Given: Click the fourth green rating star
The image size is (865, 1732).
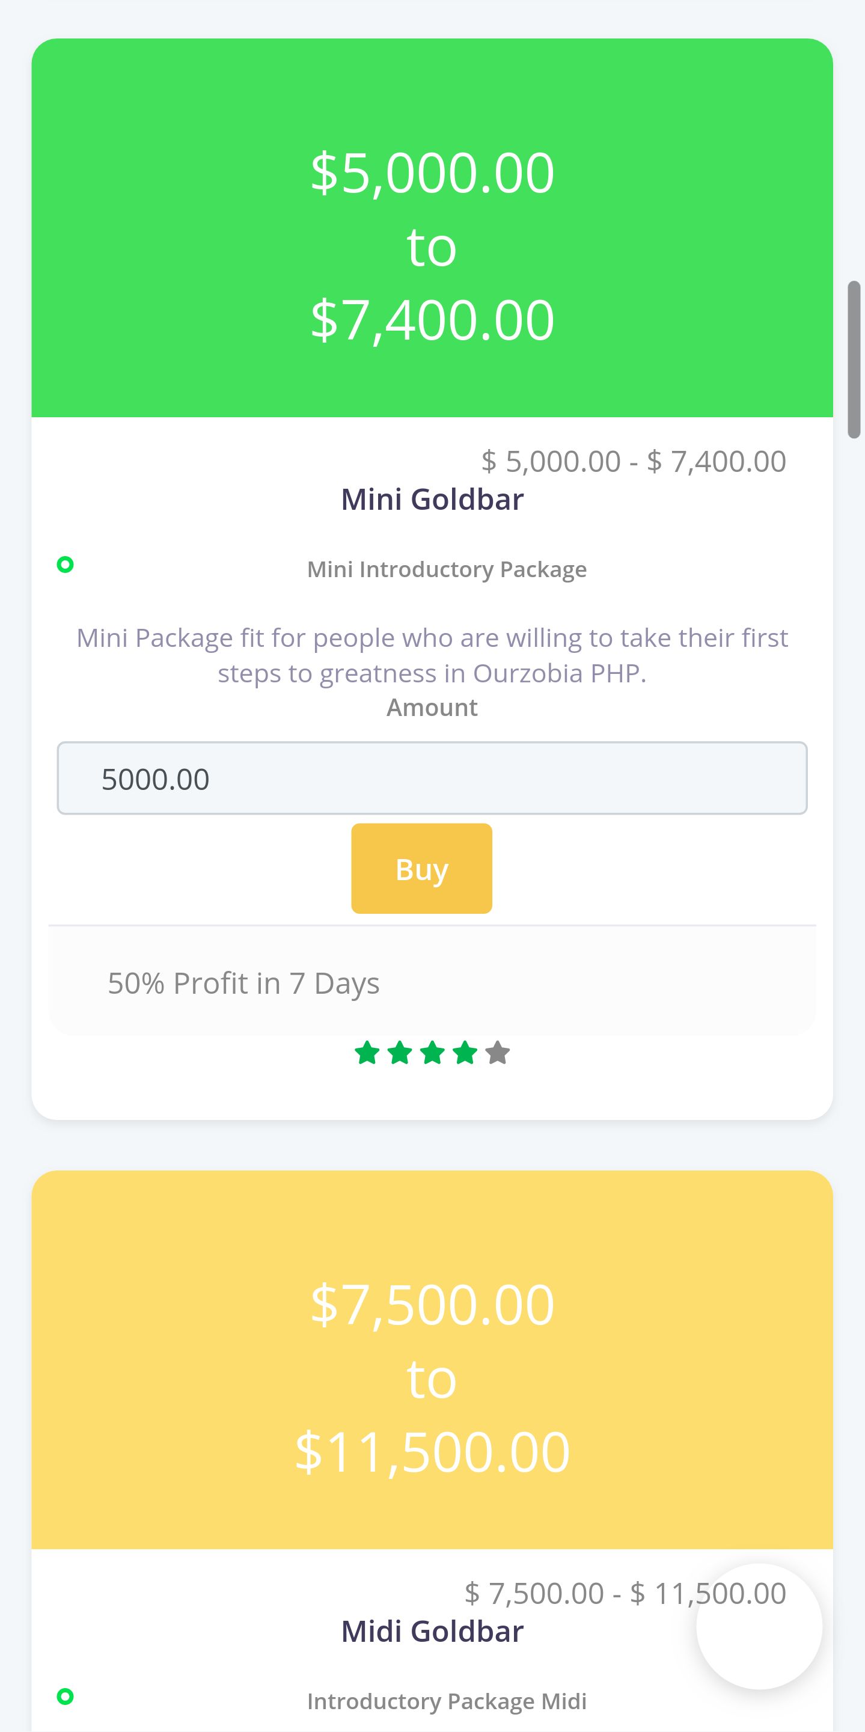Looking at the screenshot, I should coord(465,1053).
